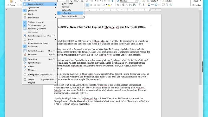This screenshot has height=117, width=208.
Task: Select the In Registern radio option
Action: (66, 13)
